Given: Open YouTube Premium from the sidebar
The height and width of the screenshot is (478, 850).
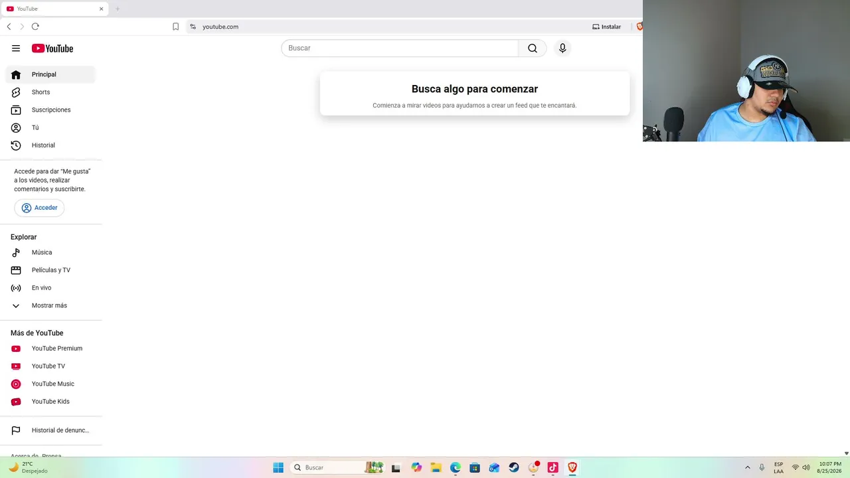Looking at the screenshot, I should [51, 349].
